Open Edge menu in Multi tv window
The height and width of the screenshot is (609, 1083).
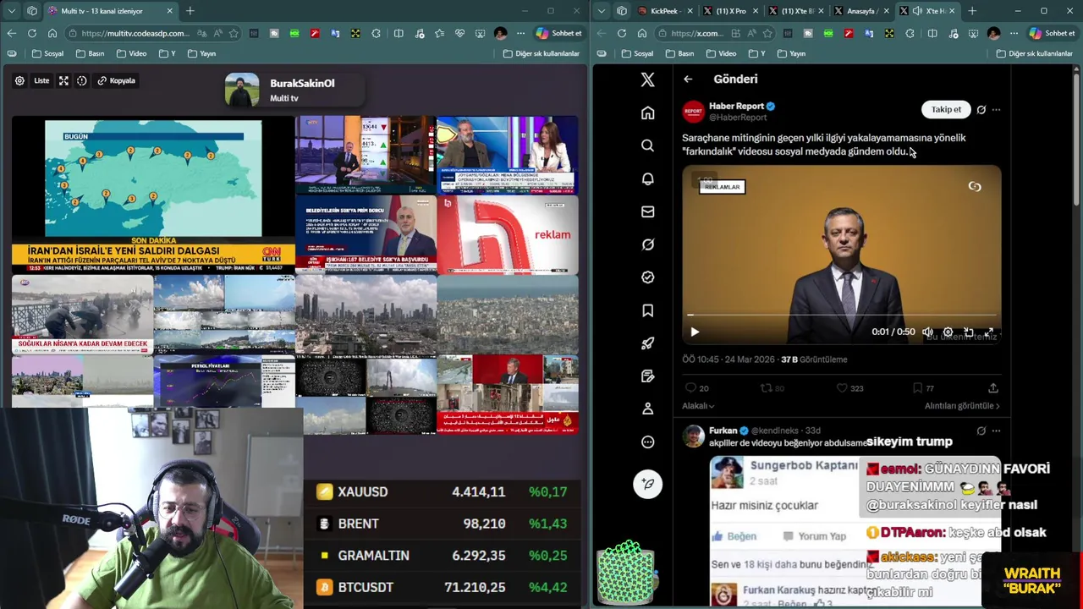(x=520, y=33)
